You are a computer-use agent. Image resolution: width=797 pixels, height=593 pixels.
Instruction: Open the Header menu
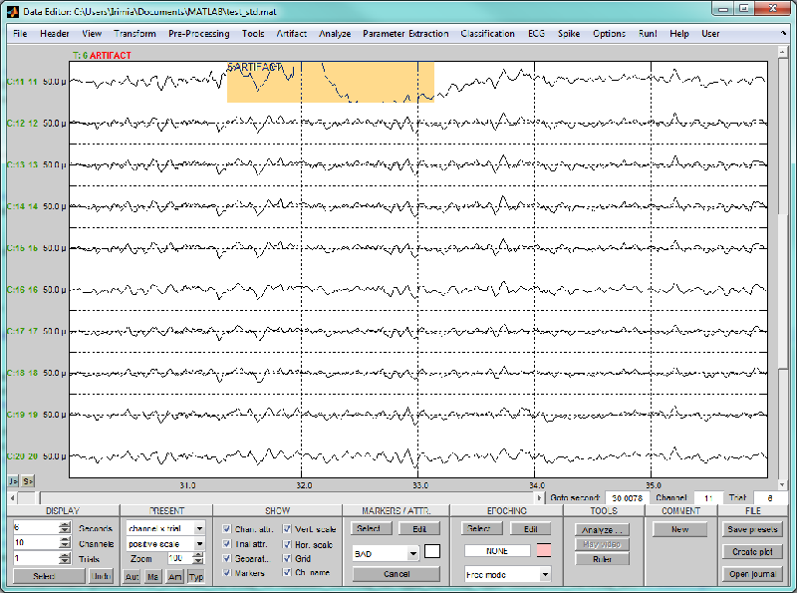click(x=55, y=34)
